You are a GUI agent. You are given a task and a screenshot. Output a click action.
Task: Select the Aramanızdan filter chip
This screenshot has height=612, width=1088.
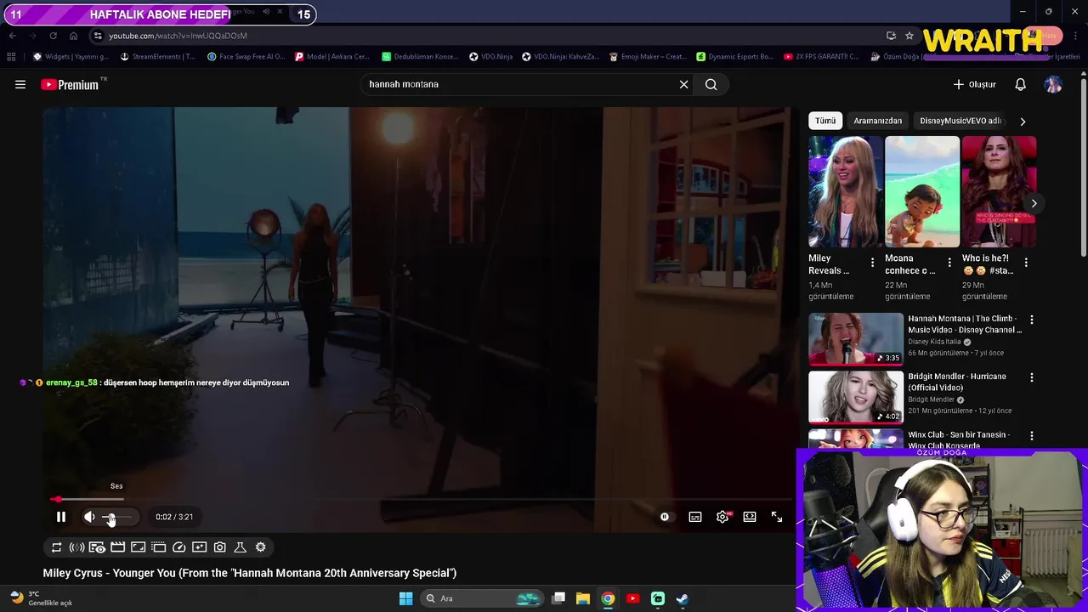877,121
